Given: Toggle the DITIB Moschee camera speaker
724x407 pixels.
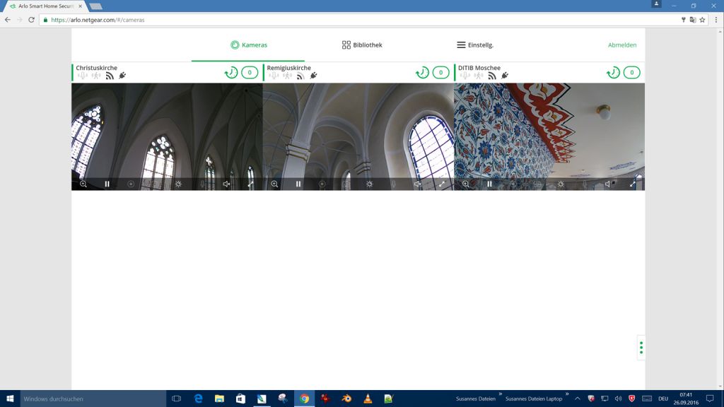Looking at the screenshot, I should 608,184.
